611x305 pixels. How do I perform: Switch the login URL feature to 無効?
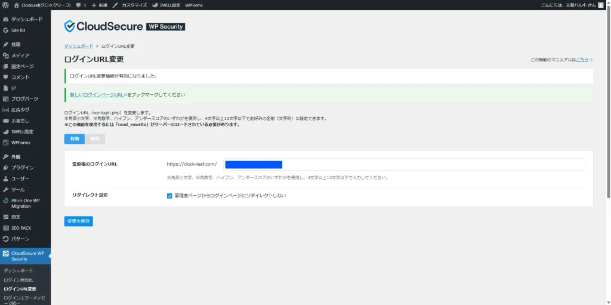point(94,139)
